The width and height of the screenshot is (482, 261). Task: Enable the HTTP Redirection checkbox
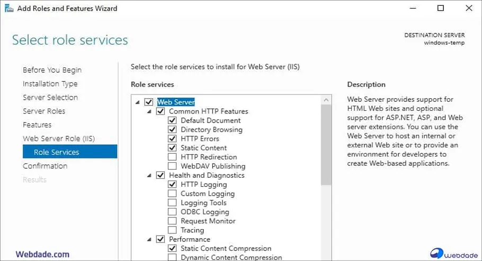pyautogui.click(x=172, y=157)
